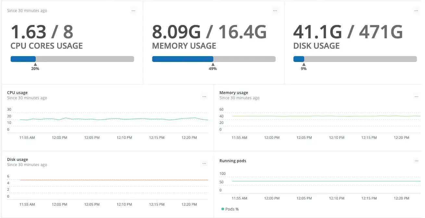Screen dimensions: 425x218
Task: Click the Disk usage chart title
Action: pos(18,160)
